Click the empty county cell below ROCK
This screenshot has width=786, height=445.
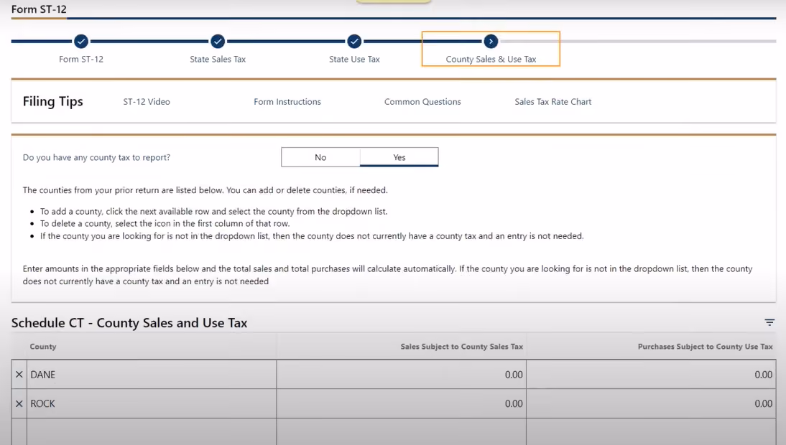[152, 431]
